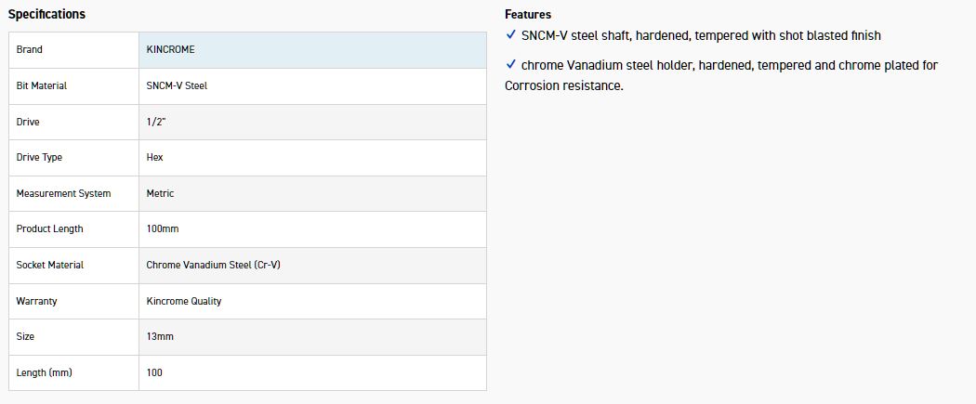Click the SNCM-V Steel bit material value
976x404 pixels.
[177, 85]
